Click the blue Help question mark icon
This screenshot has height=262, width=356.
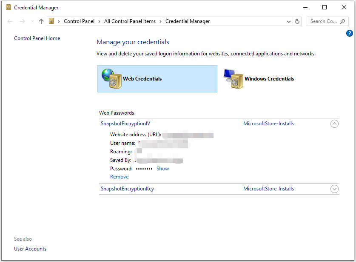pyautogui.click(x=349, y=33)
